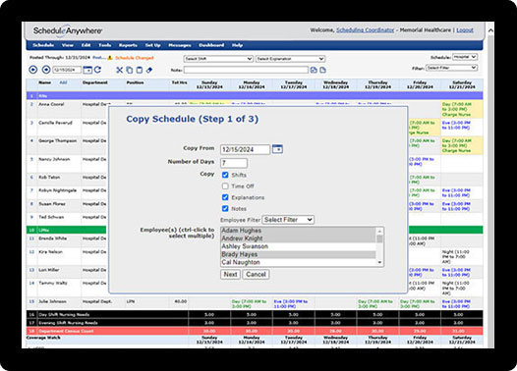Click the Schedule Changed warning icon
The width and height of the screenshot is (517, 371).
[110, 58]
